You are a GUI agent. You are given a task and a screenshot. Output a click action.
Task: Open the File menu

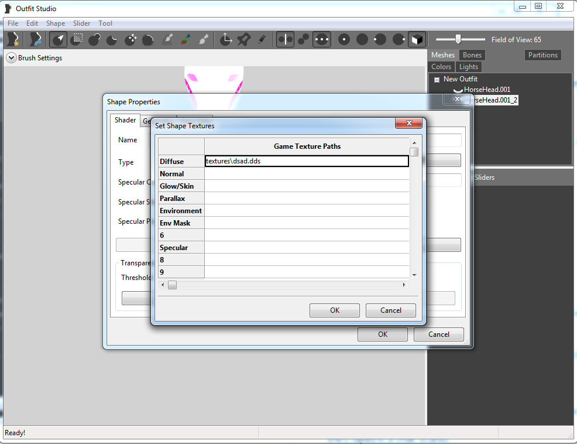tap(13, 23)
